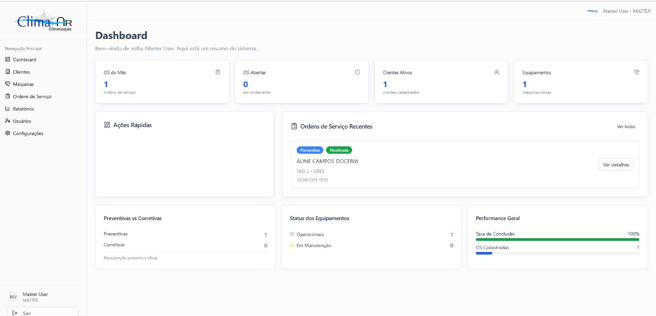This screenshot has width=656, height=316.
Task: Click the Relatórios chart icon
Action: [x=8, y=109]
